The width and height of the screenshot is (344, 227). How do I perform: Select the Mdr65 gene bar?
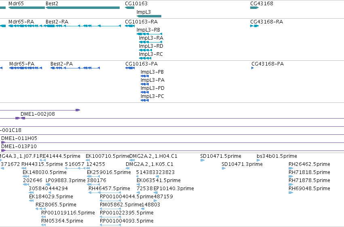[x=27, y=8]
